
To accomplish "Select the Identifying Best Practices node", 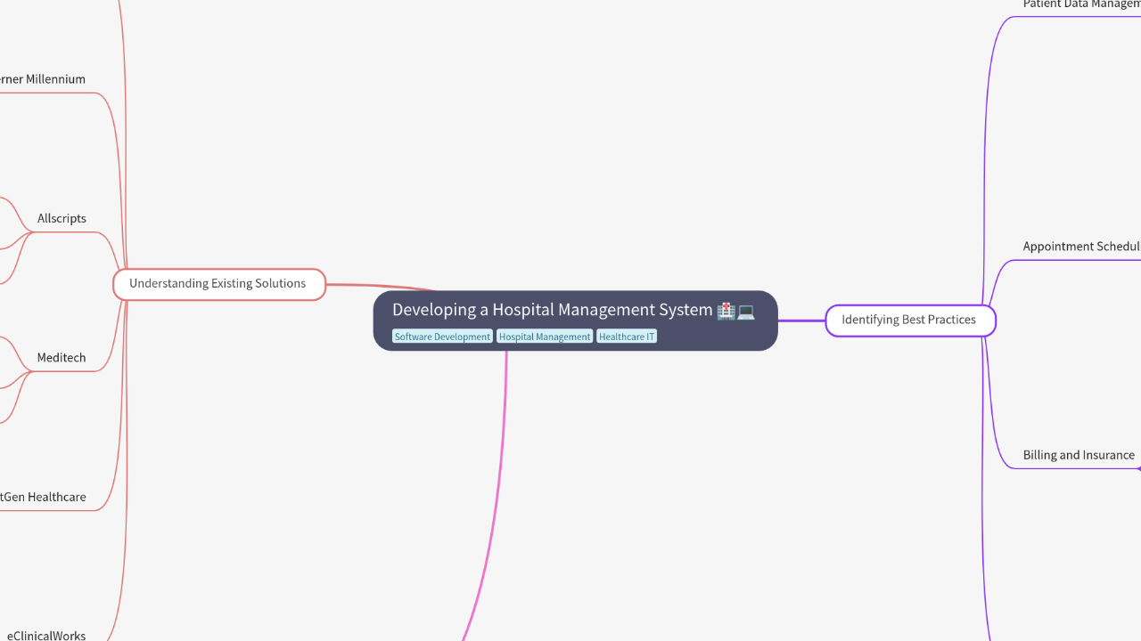I will click(910, 320).
